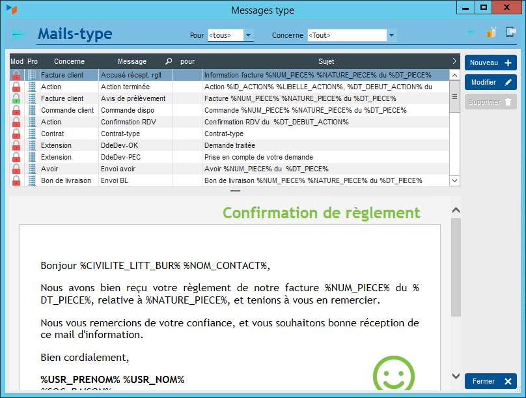
Task: Click the teal arrow icon near the snail
Action: (471, 32)
